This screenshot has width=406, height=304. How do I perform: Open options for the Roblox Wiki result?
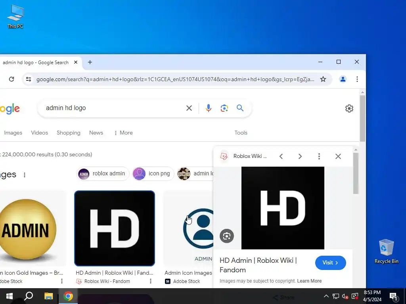pyautogui.click(x=150, y=281)
